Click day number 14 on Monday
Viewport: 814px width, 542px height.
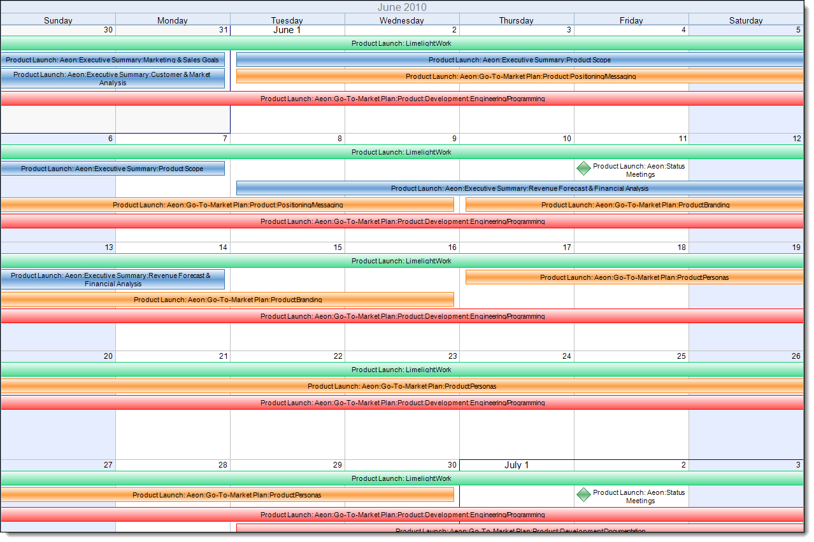tap(223, 247)
